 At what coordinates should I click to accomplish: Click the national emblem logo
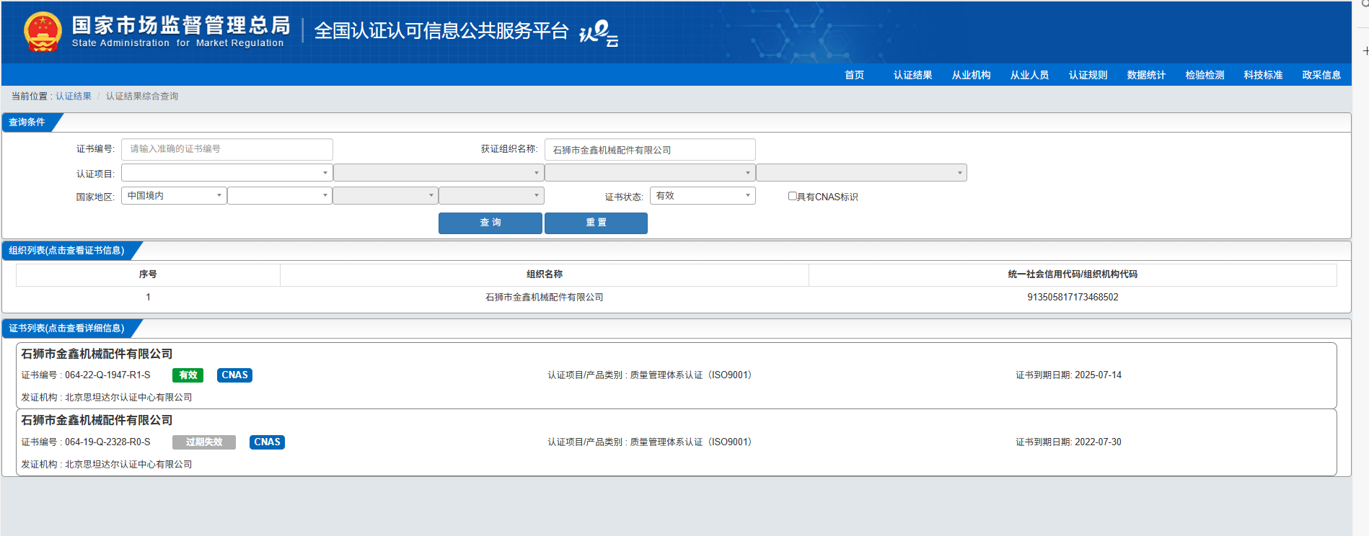tap(43, 32)
